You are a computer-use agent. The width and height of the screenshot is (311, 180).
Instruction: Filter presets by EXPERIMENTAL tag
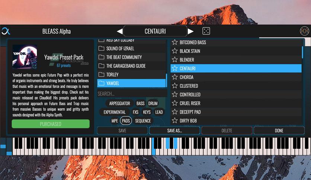point(115,112)
